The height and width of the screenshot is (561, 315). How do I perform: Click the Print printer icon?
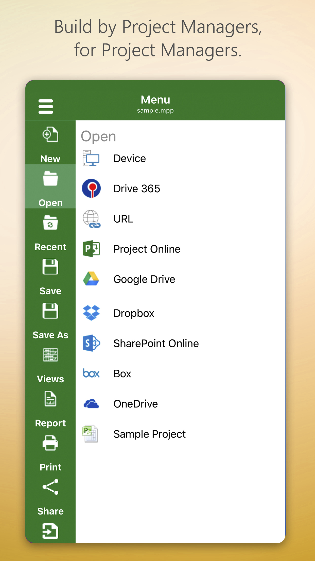click(x=50, y=443)
